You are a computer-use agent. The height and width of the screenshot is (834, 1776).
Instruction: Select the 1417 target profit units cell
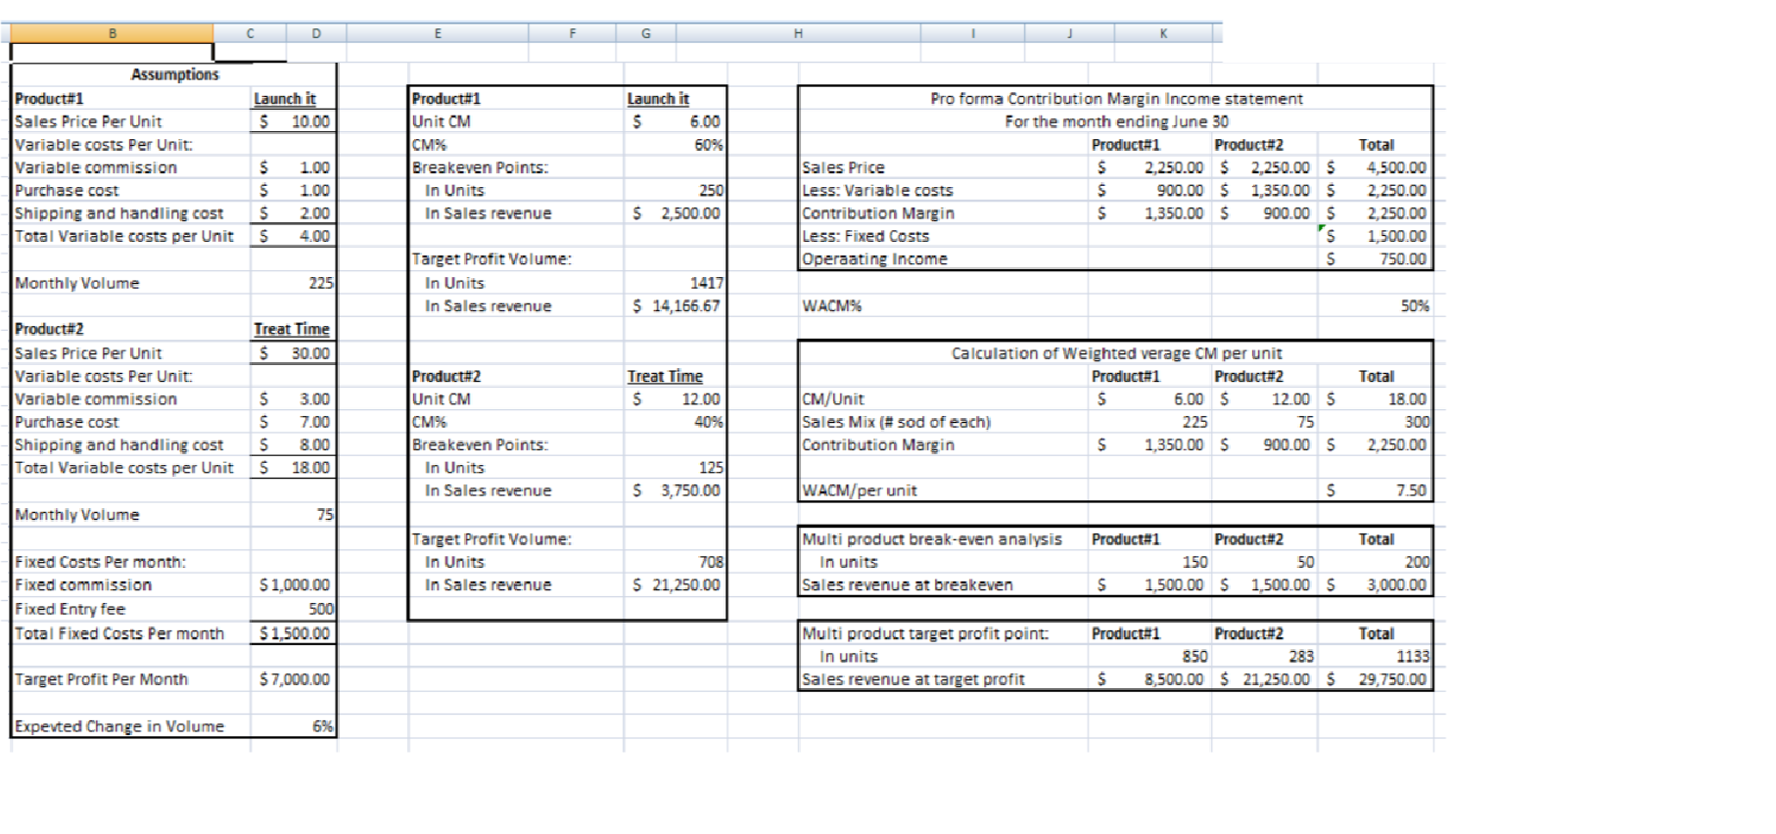676,283
